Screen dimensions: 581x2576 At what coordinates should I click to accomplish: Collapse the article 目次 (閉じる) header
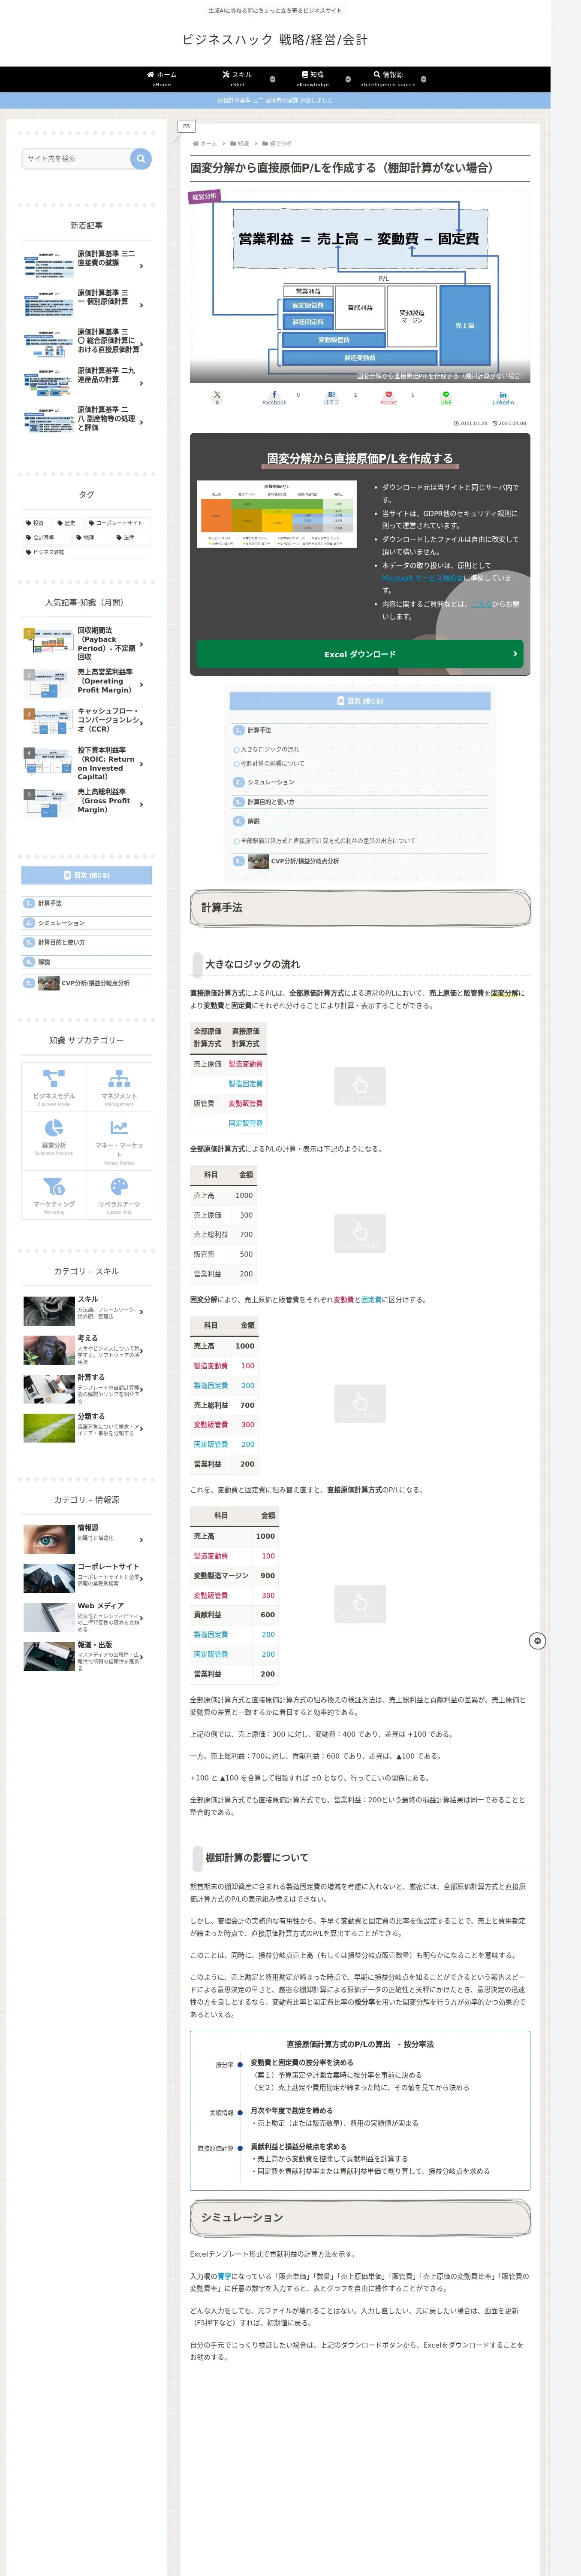(360, 701)
